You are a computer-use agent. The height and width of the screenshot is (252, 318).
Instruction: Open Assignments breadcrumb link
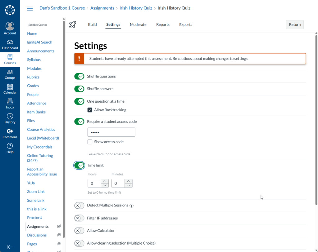(x=102, y=8)
